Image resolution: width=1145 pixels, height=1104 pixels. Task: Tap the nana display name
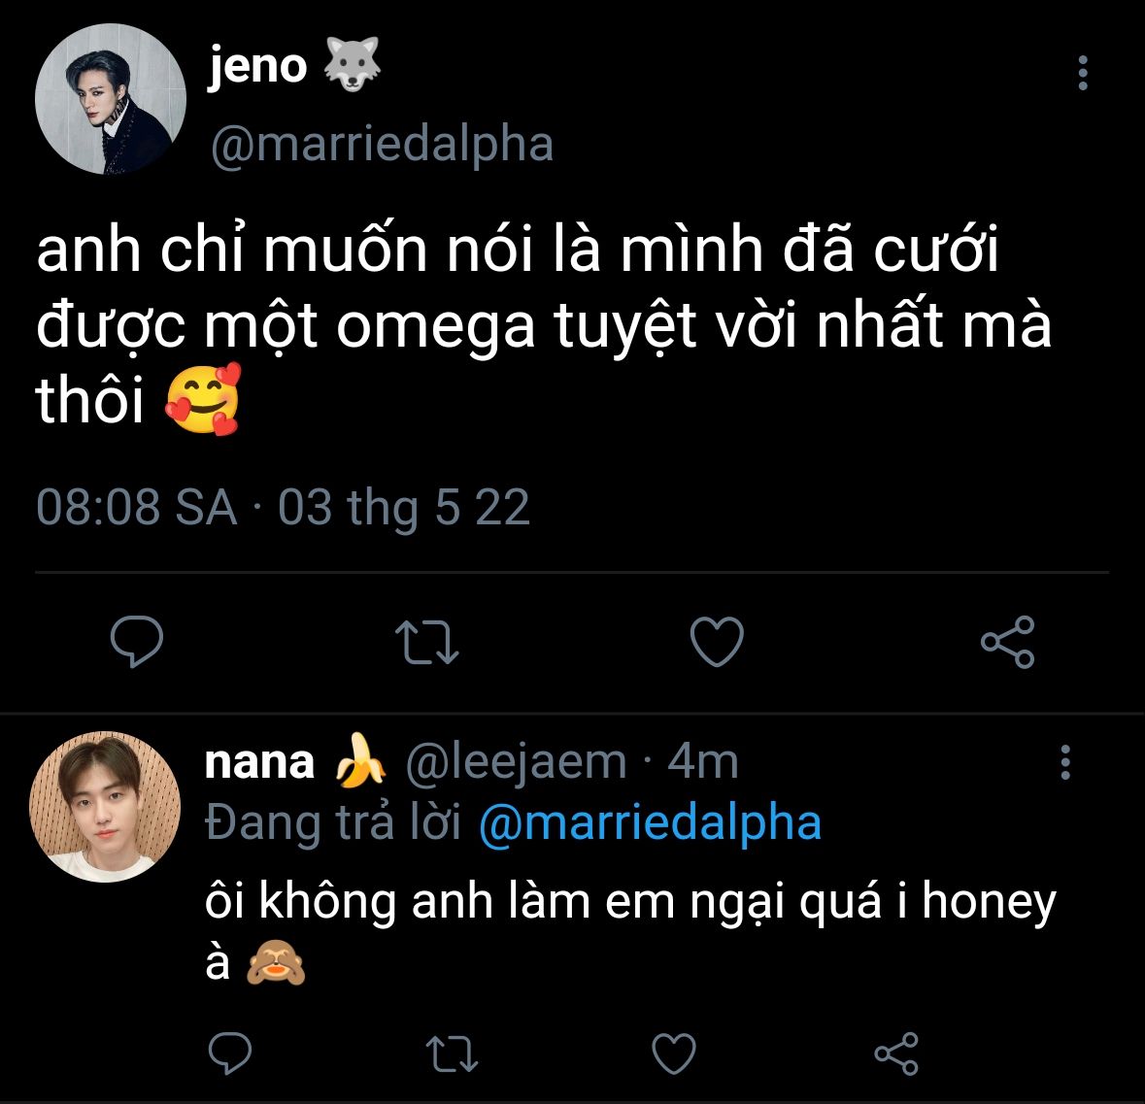click(x=259, y=762)
